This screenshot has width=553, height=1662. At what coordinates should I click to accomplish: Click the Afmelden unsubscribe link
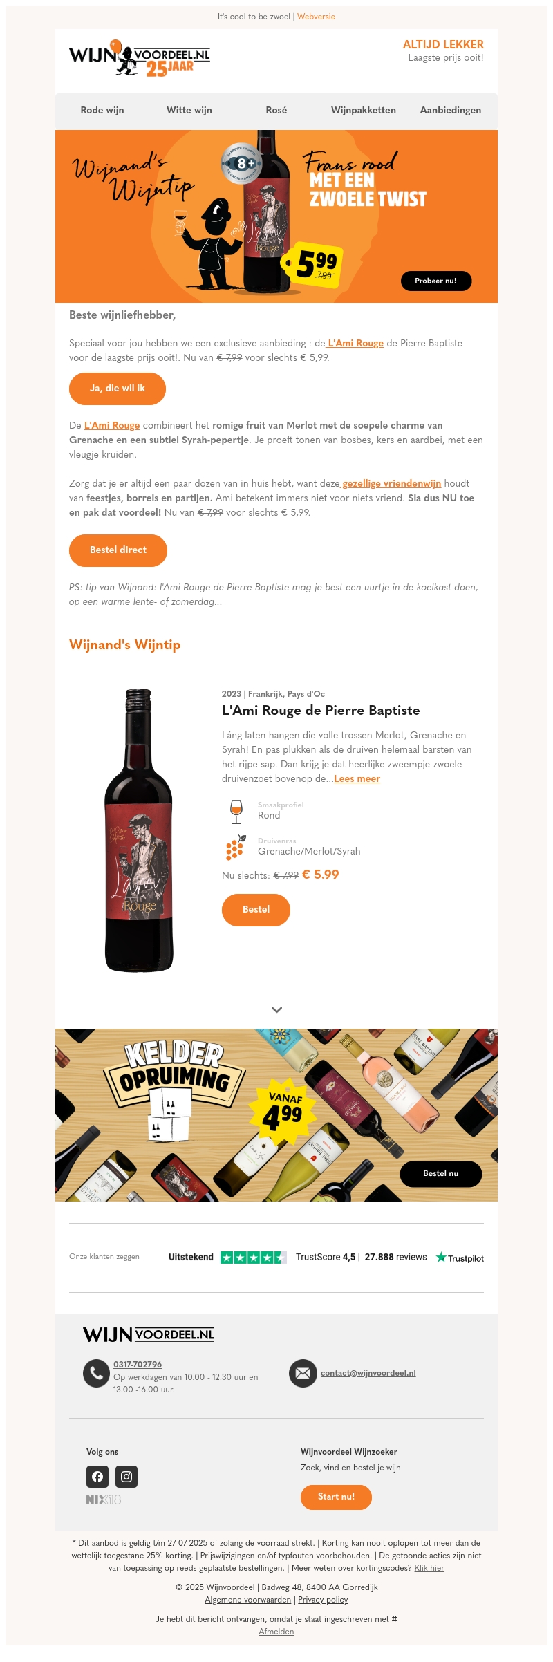(276, 1632)
